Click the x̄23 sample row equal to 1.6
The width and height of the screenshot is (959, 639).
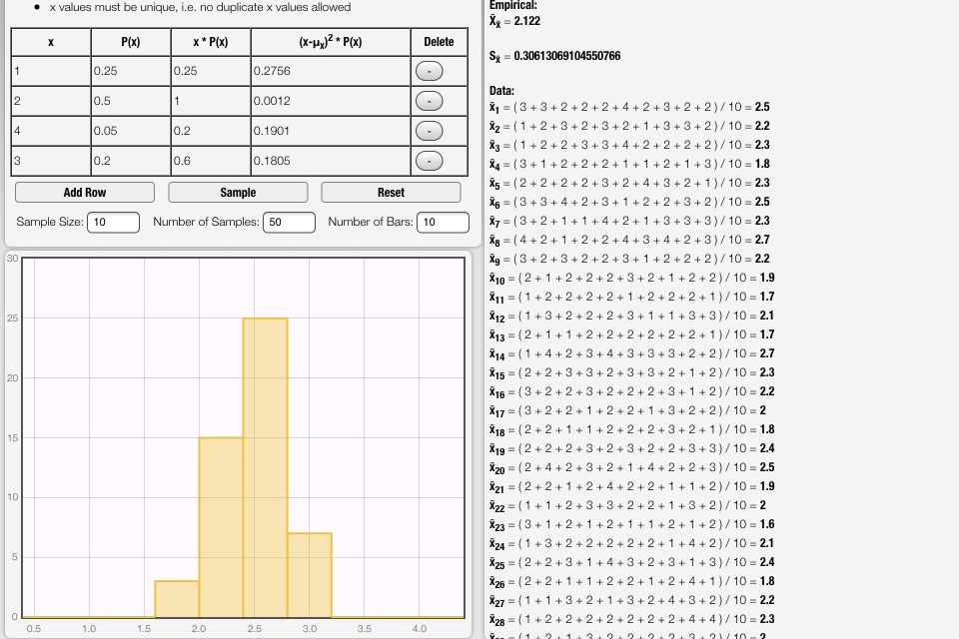(x=631, y=524)
